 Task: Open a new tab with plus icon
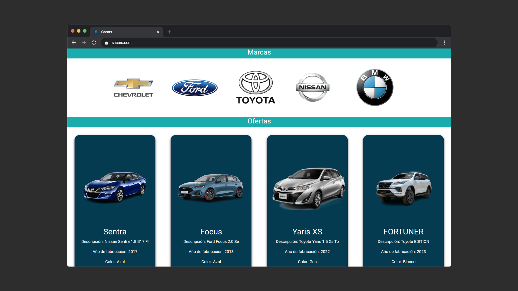tap(169, 32)
